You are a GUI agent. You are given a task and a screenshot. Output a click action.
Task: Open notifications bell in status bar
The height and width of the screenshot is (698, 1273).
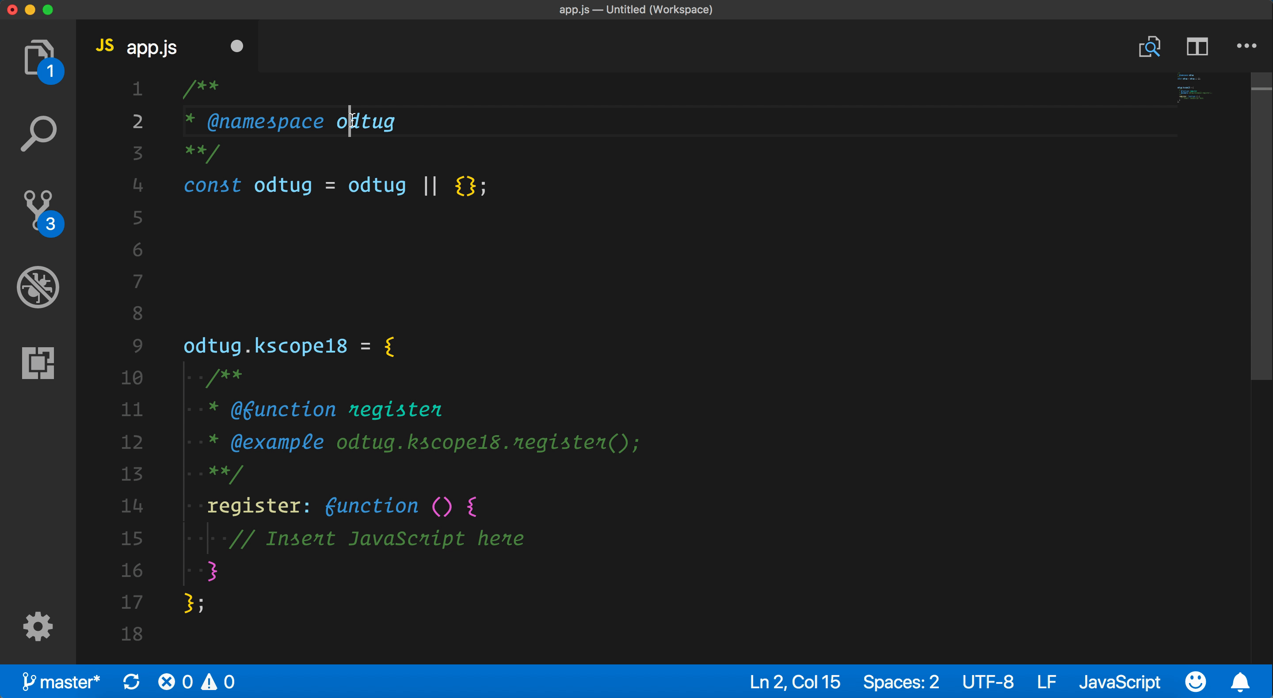[x=1240, y=682]
